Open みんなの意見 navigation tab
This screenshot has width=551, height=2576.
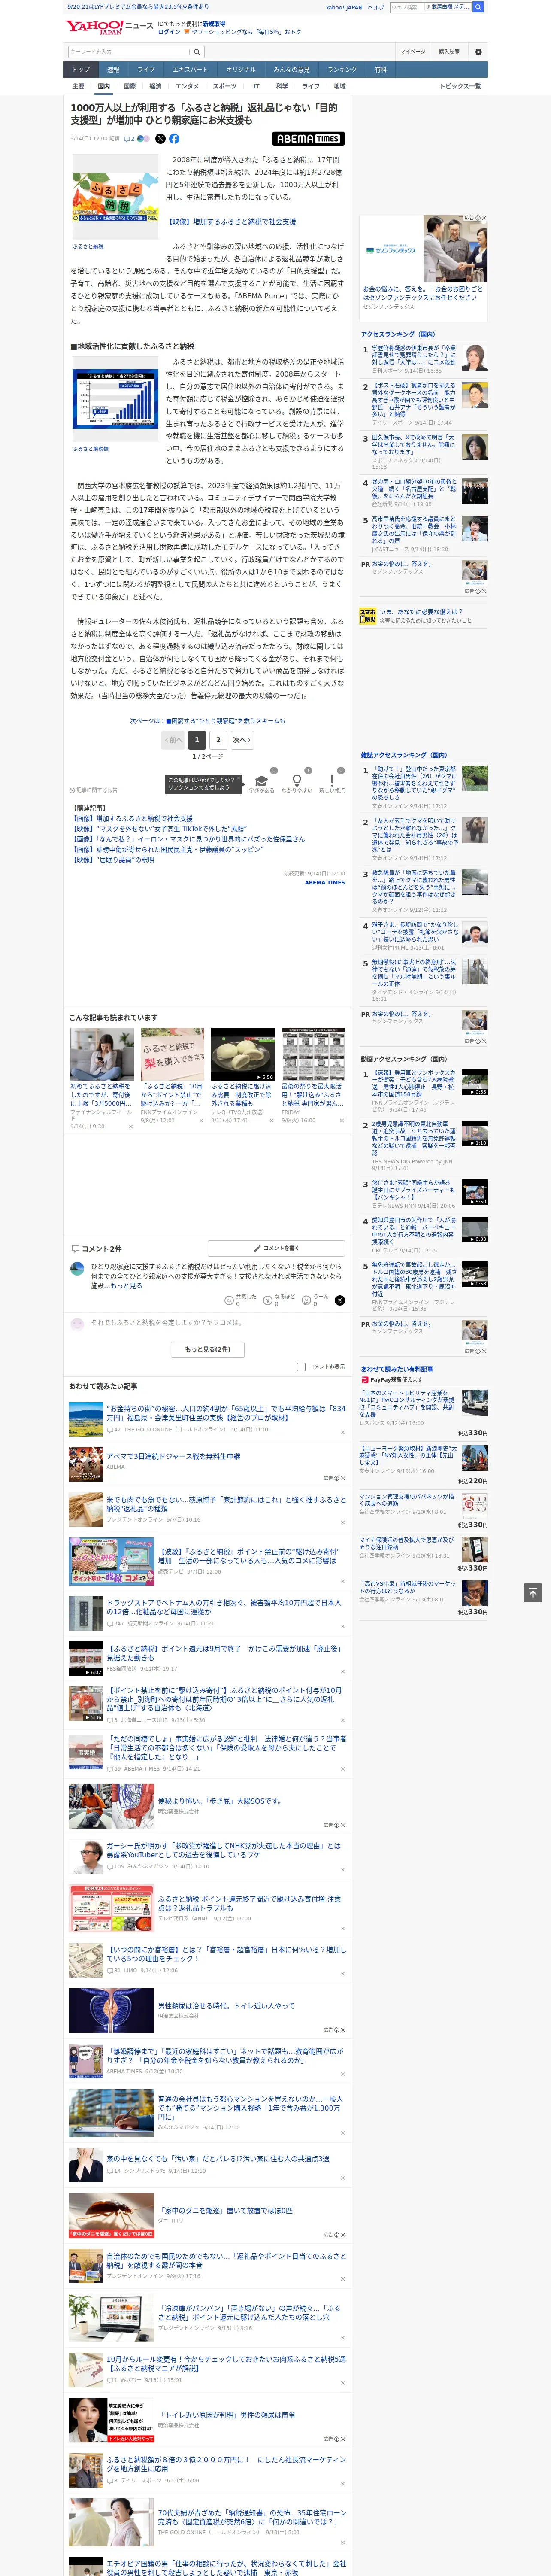pos(291,69)
